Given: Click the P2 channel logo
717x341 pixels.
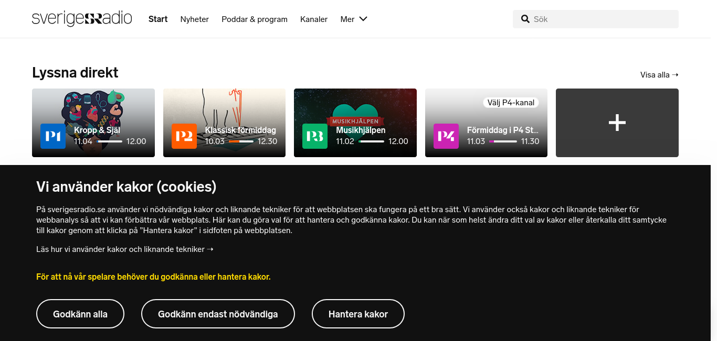Looking at the screenshot, I should coord(184,136).
